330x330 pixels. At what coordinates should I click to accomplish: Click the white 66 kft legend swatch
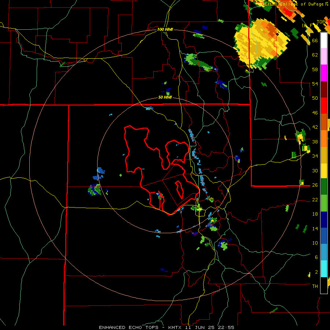pyautogui.click(x=324, y=40)
